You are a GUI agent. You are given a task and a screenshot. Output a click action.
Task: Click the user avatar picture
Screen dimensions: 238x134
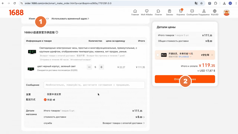226,12
